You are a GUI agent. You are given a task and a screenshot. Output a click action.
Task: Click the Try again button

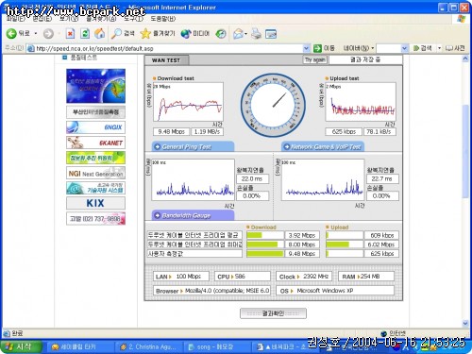pos(315,59)
